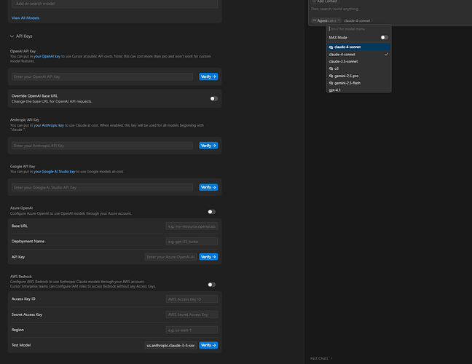Click the Deployment Name field
Image resolution: width=472 pixels, height=364 pixels.
click(x=192, y=242)
